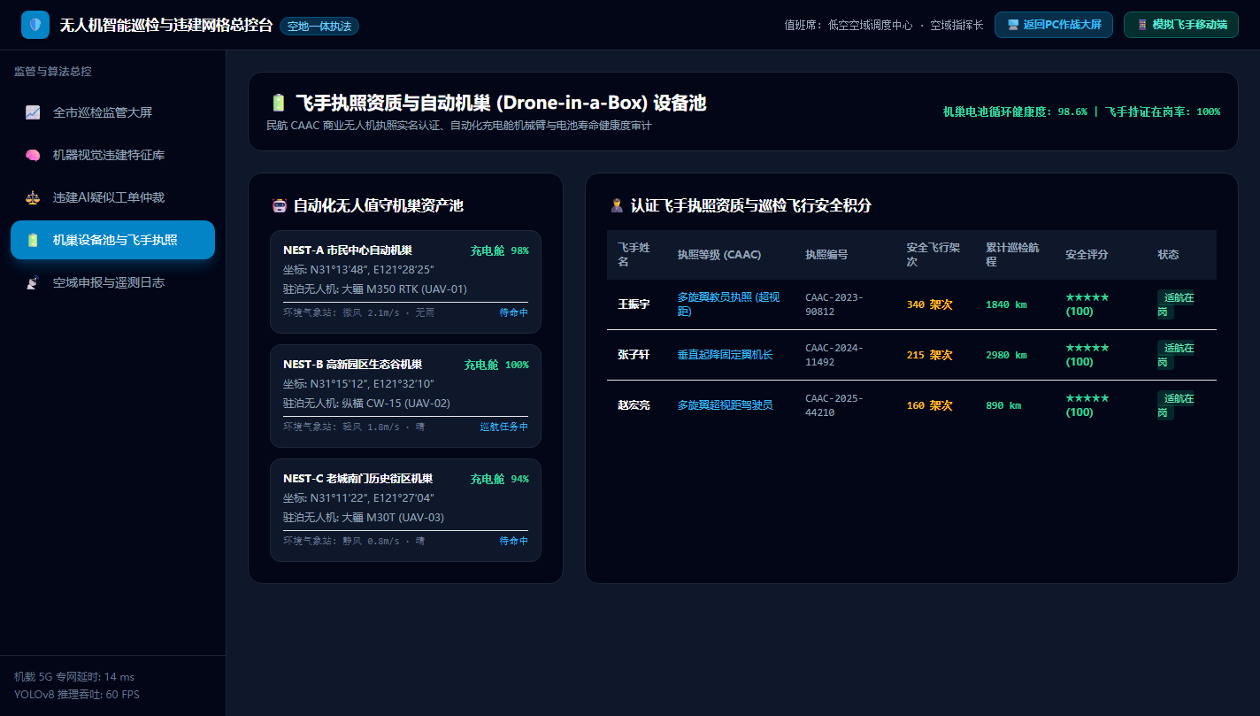Click pilot name 王振宇
This screenshot has width=1260, height=716.
634,304
